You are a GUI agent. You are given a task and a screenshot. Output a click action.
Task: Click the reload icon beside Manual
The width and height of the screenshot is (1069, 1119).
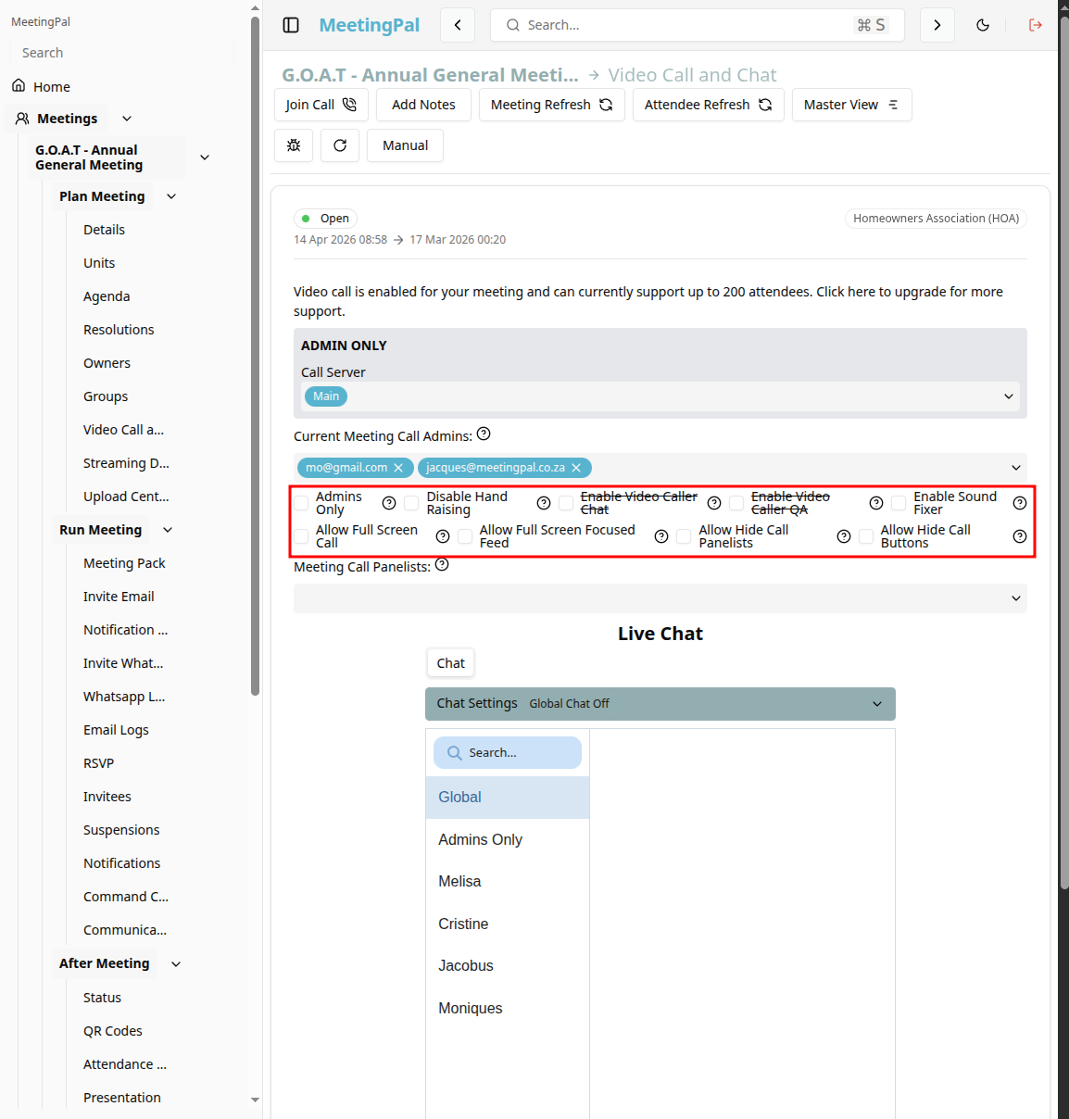click(340, 145)
